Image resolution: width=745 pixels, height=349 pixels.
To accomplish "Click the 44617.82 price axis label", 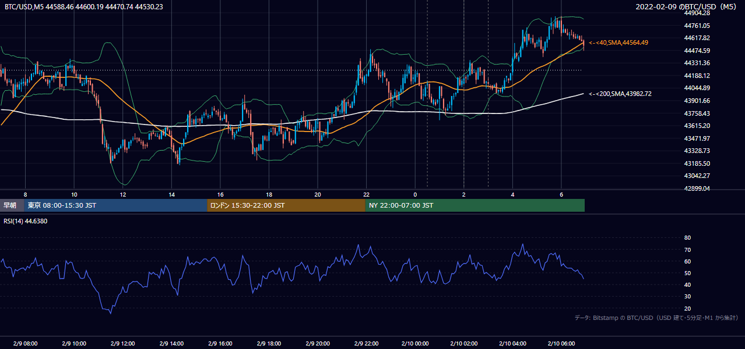I will pyautogui.click(x=697, y=38).
